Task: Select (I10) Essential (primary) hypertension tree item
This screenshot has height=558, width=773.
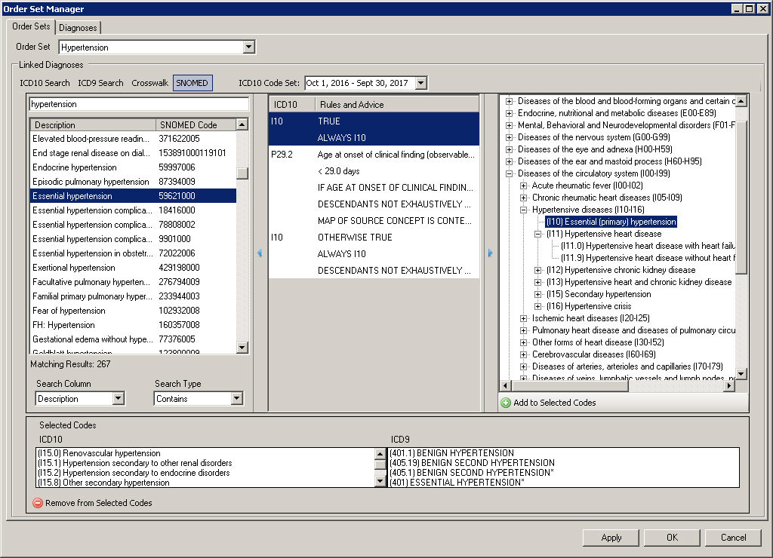Action: pos(611,222)
